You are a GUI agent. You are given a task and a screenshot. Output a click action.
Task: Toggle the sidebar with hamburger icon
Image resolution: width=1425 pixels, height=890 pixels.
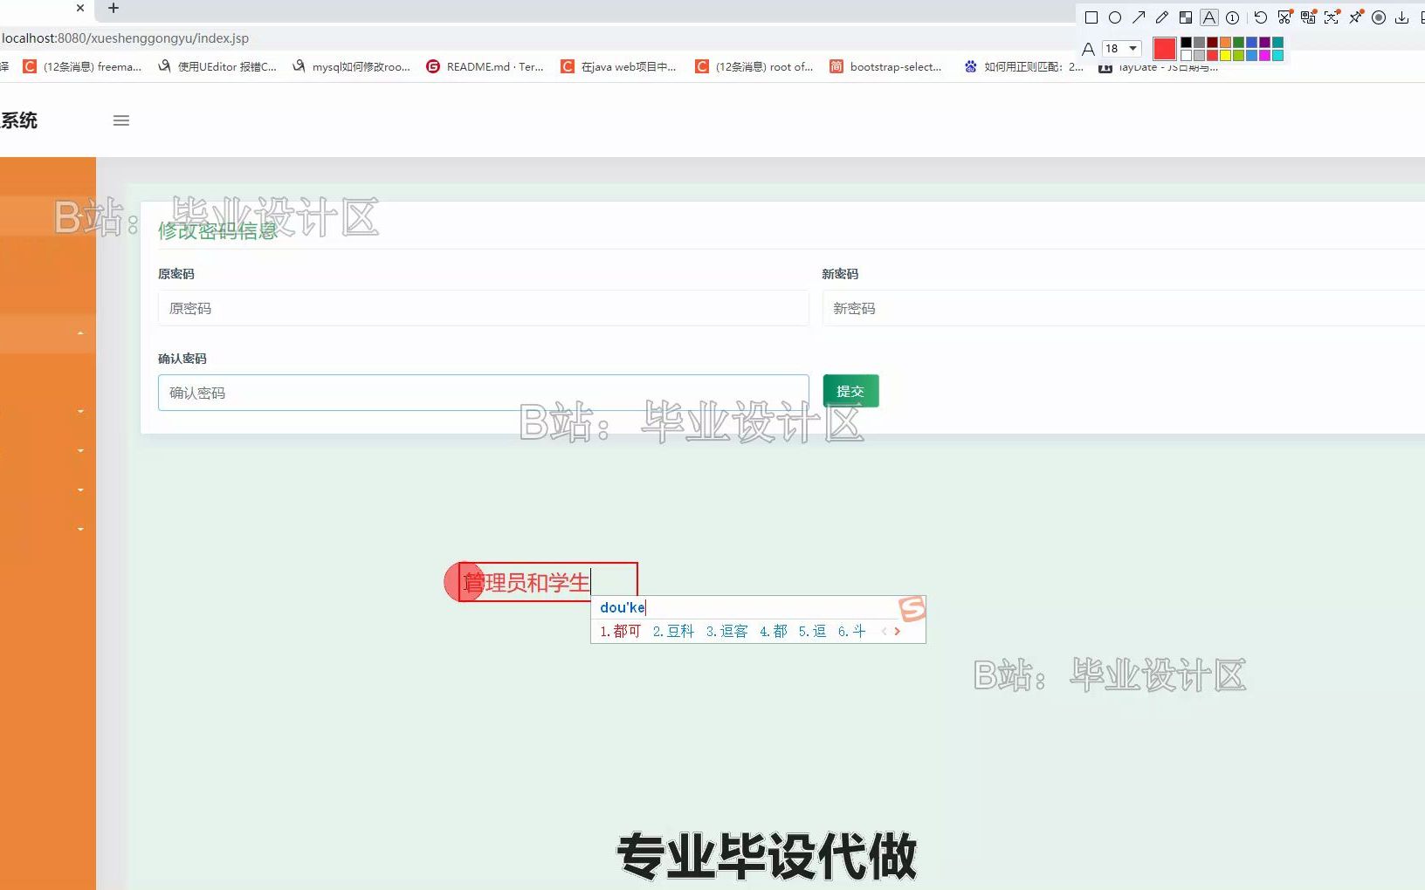pos(121,120)
